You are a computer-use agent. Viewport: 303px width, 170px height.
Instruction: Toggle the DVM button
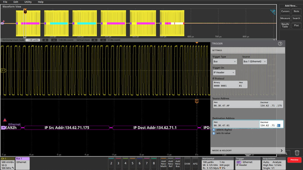(187, 164)
